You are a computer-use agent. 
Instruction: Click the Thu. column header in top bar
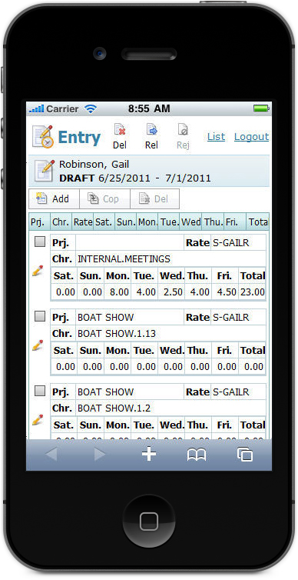[213, 222]
